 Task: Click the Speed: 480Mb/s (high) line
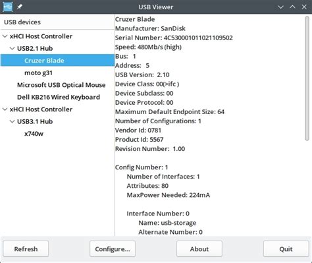[x=148, y=47]
